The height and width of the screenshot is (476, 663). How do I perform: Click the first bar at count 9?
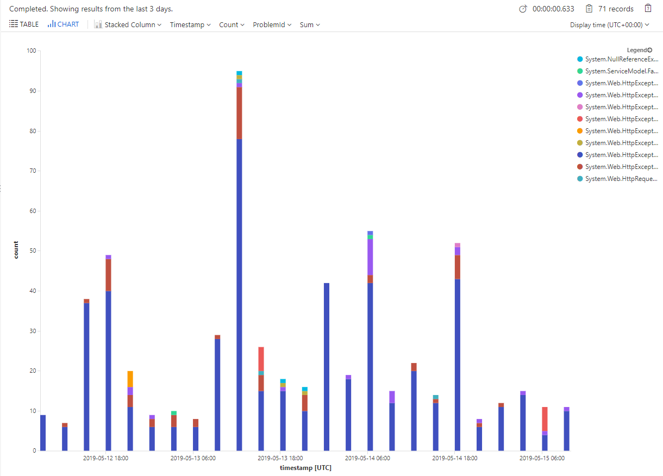pos(43,433)
